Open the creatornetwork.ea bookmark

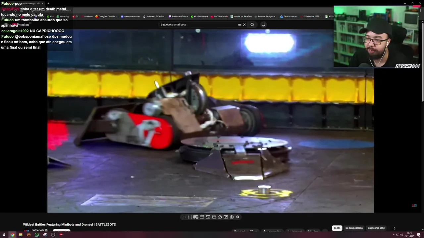(131, 16)
